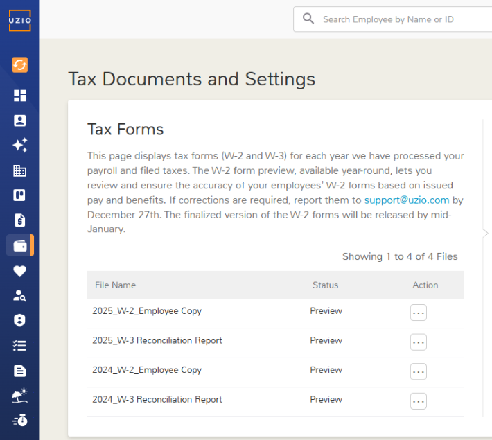Click Preview status of 2025_W-3 Reconciliation Report
Image resolution: width=492 pixels, height=440 pixels.
(326, 340)
